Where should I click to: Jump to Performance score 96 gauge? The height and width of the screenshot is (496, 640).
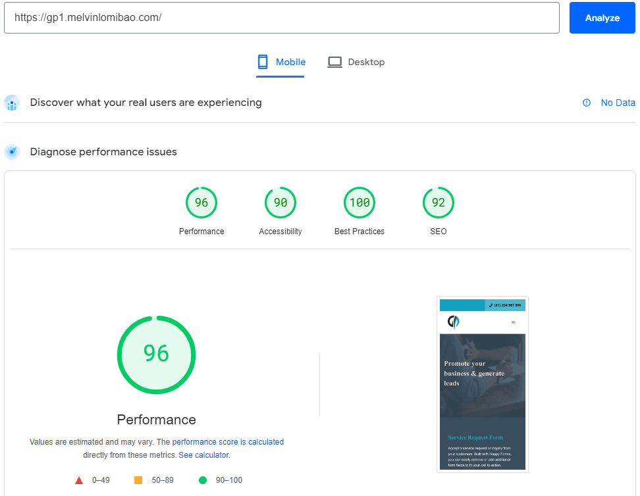(201, 203)
